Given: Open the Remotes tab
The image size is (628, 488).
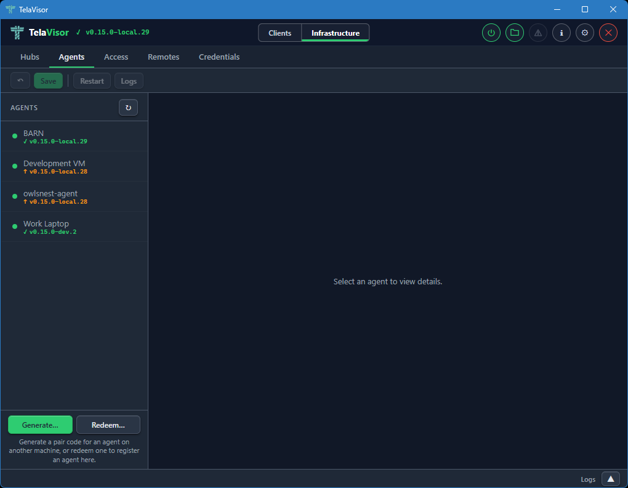Looking at the screenshot, I should pos(163,57).
